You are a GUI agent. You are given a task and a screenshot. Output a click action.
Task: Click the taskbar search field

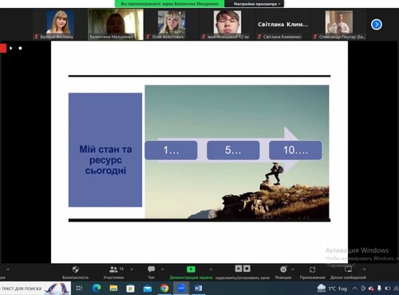(x=35, y=289)
